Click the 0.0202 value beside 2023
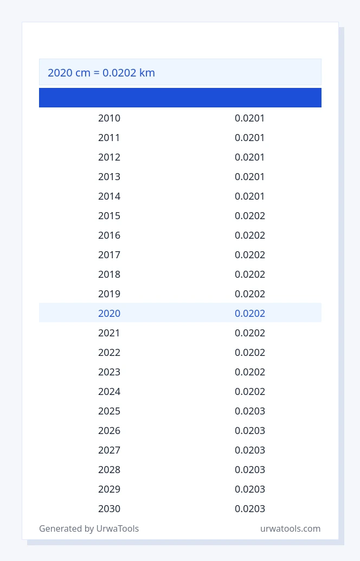This screenshot has height=561, width=360. (250, 372)
